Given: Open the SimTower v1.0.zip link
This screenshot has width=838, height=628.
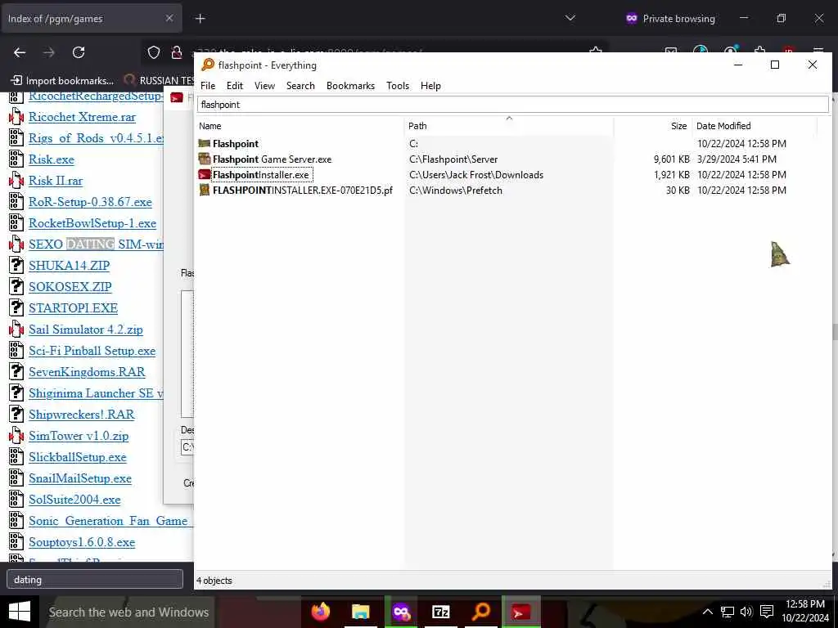Looking at the screenshot, I should (x=79, y=436).
